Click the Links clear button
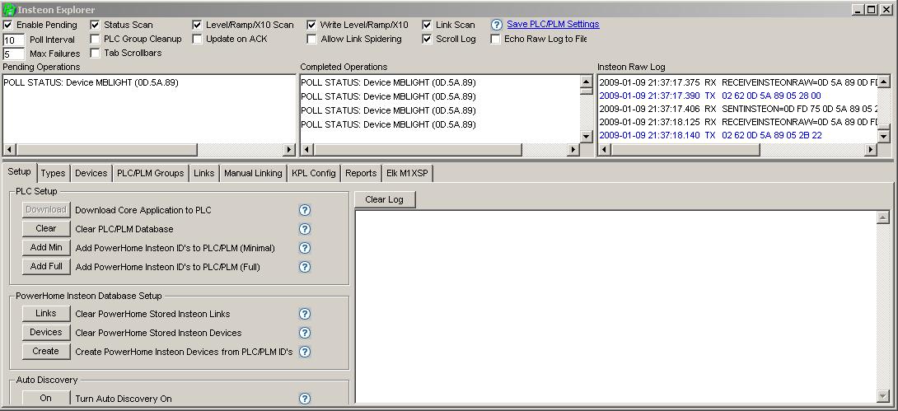898x411 pixels. pos(46,313)
